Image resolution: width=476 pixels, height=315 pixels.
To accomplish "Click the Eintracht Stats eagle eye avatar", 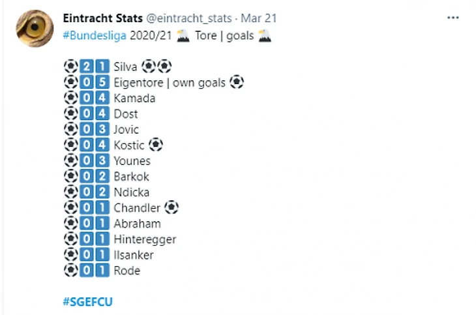I will coord(34,29).
